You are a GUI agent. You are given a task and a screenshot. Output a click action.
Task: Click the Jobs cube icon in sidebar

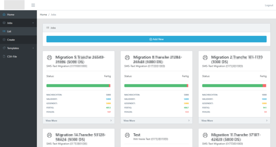[4, 23]
